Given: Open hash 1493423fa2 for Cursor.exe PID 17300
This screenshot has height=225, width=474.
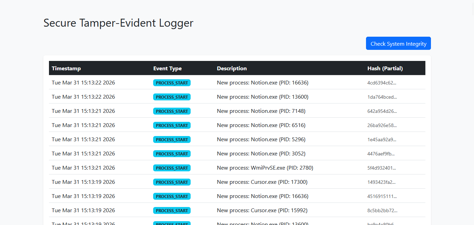Looking at the screenshot, I should pos(381,182).
